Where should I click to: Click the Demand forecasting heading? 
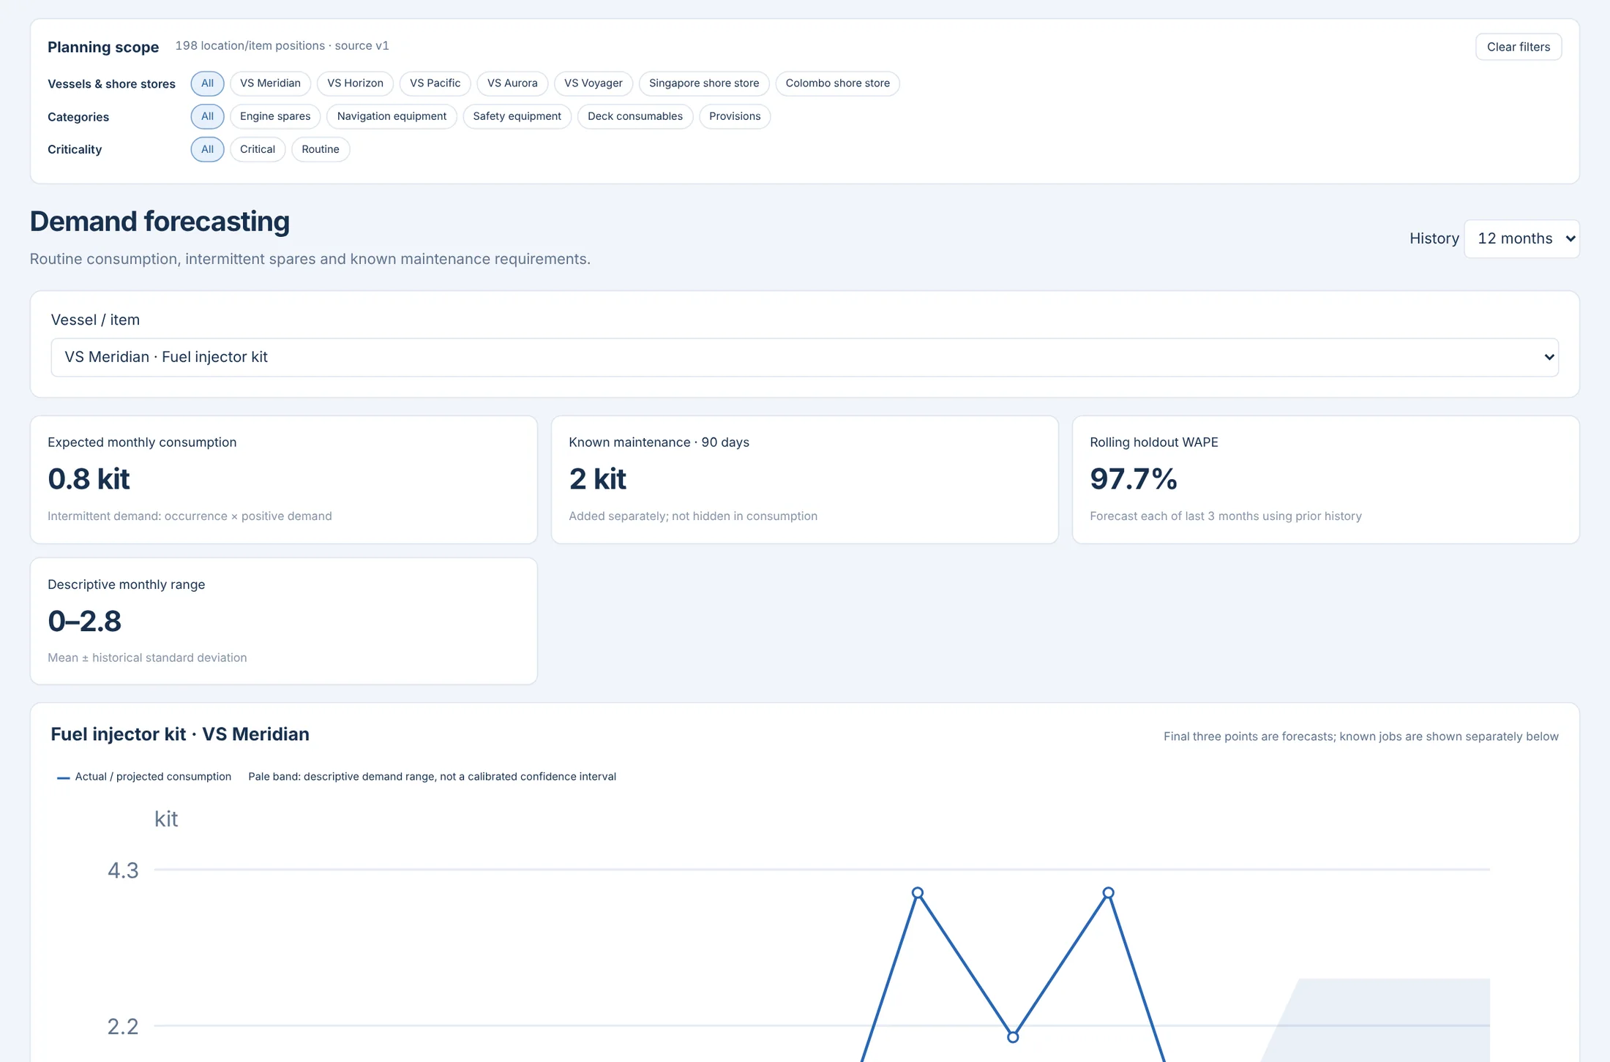point(160,222)
